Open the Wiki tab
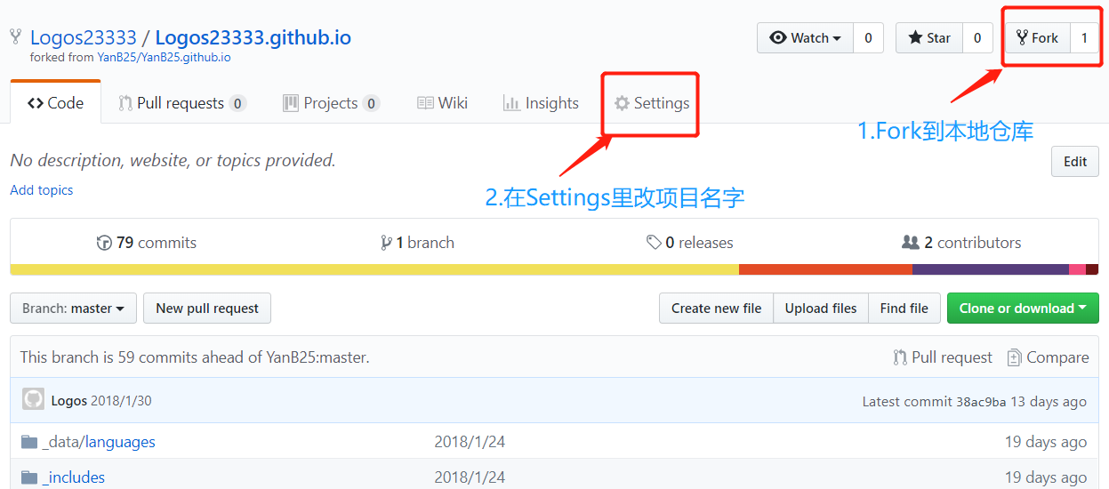Screen dimensions: 1109x489 442,103
